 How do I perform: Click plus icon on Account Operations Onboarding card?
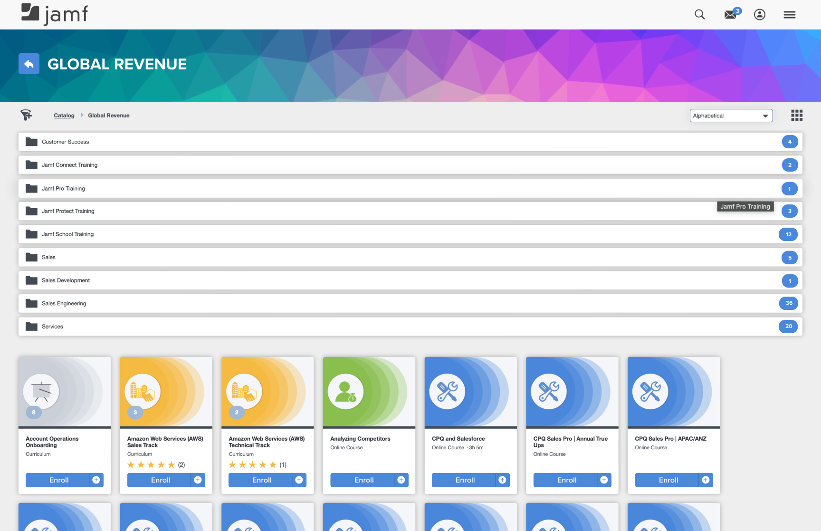(x=96, y=480)
